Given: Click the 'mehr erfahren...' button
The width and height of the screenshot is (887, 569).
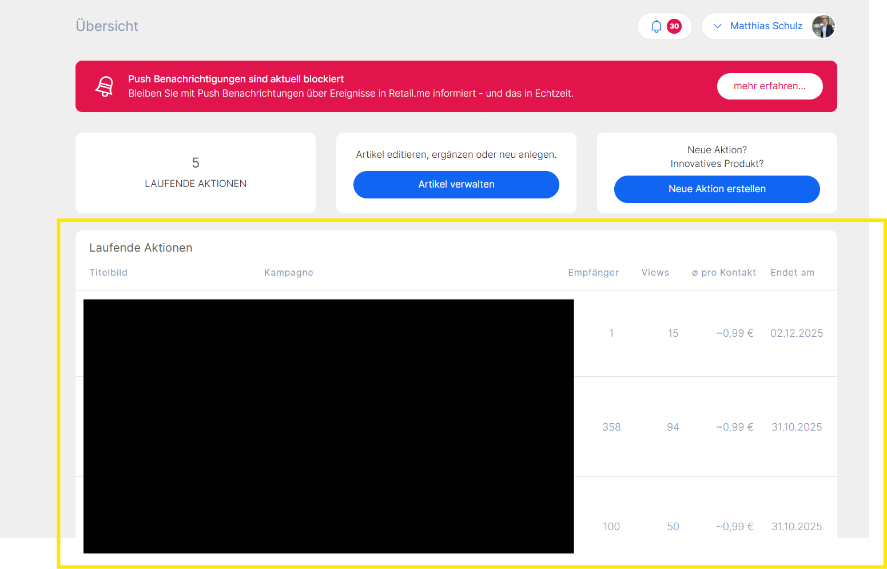Looking at the screenshot, I should (x=769, y=86).
